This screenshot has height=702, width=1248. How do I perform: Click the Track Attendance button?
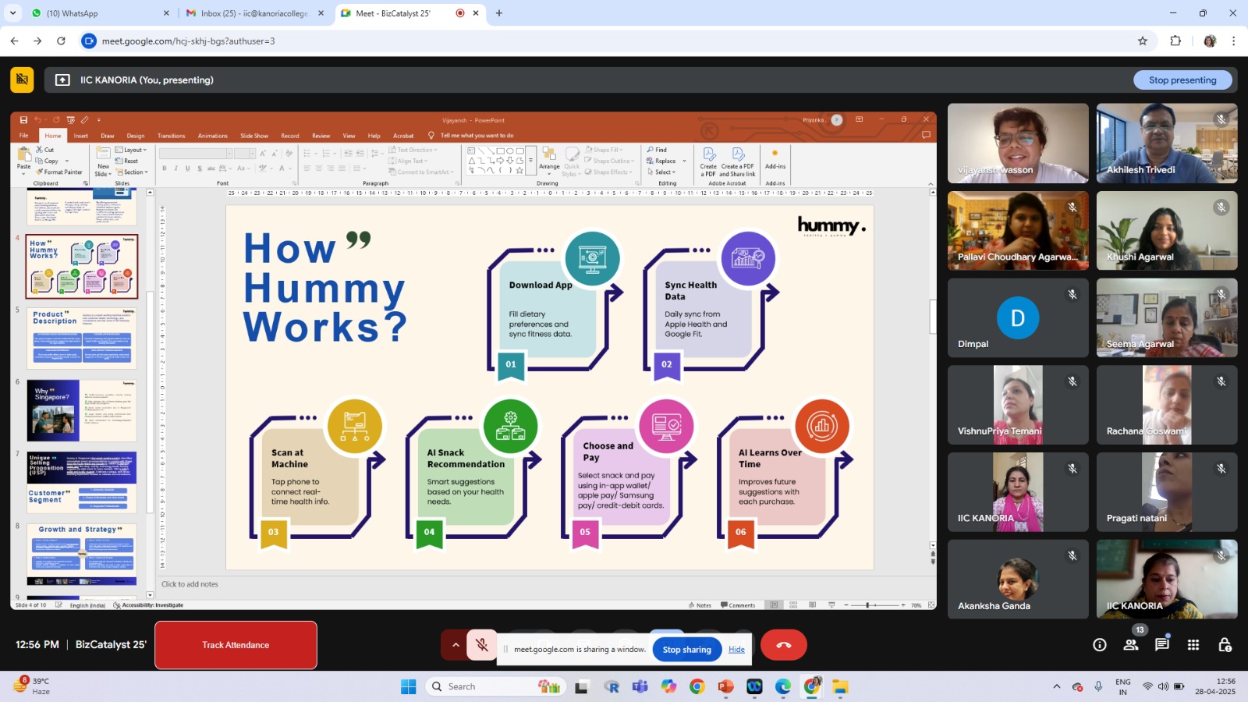236,645
